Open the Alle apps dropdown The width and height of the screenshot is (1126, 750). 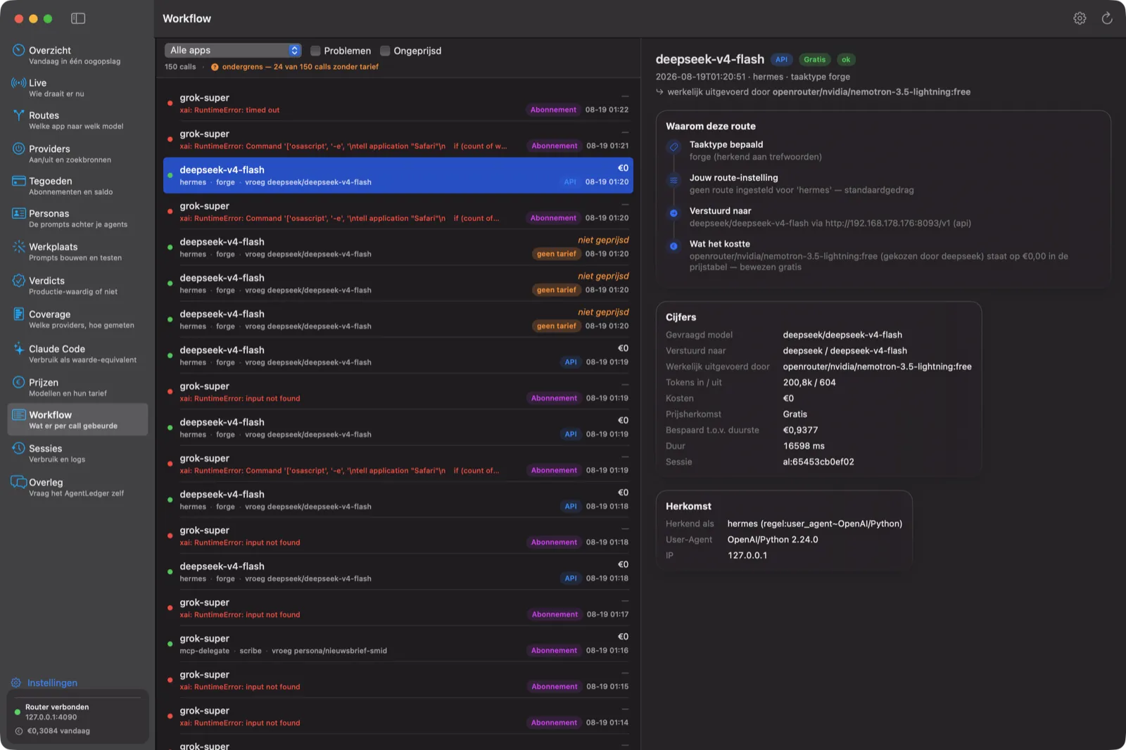(x=233, y=50)
